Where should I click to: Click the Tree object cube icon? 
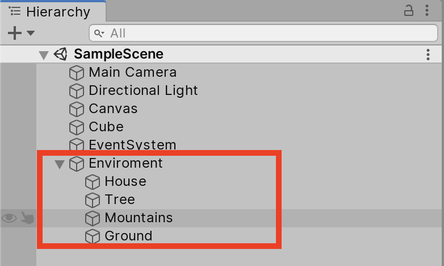[92, 200]
